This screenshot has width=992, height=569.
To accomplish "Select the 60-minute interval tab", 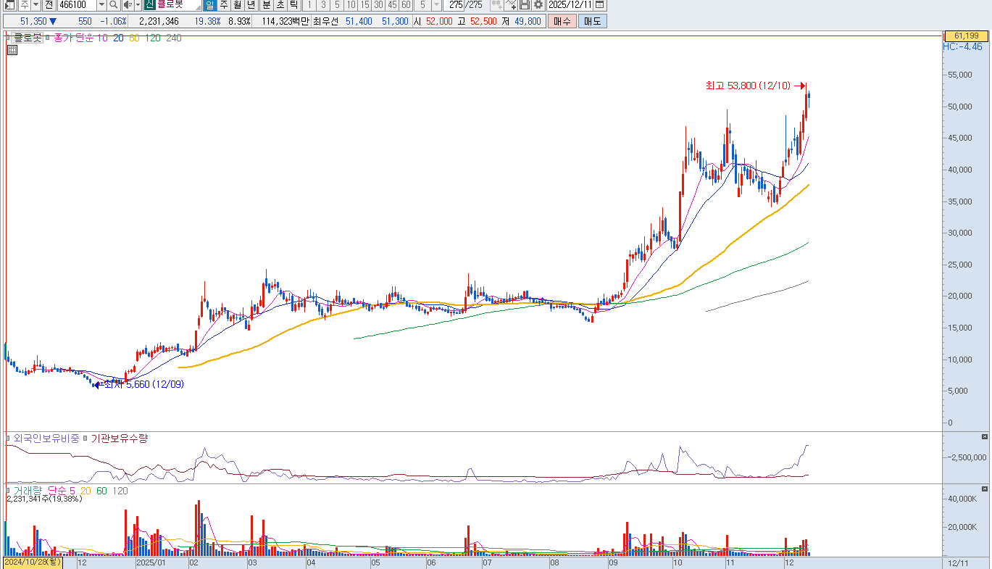I will coord(406,5).
